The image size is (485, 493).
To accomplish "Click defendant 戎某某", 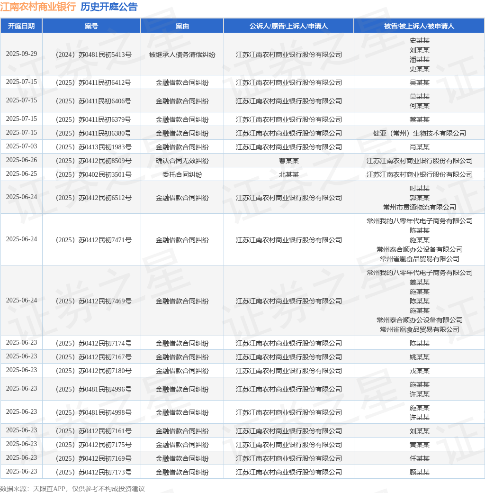I will 419,371.
